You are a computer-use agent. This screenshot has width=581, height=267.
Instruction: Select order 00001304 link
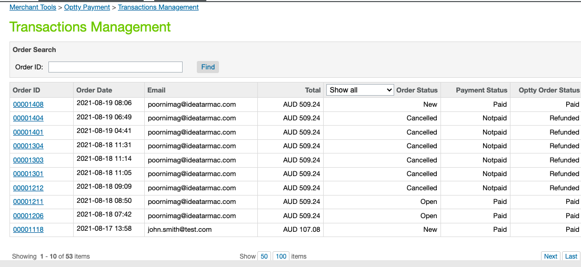click(28, 146)
